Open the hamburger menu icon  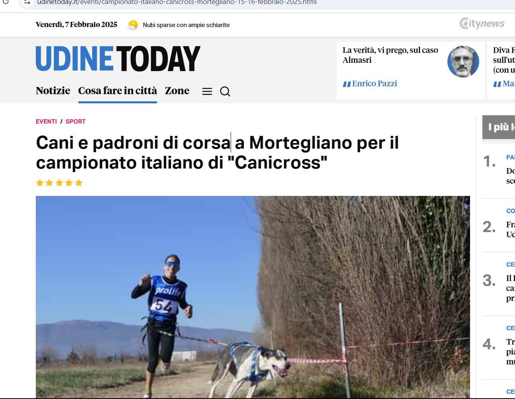(207, 91)
